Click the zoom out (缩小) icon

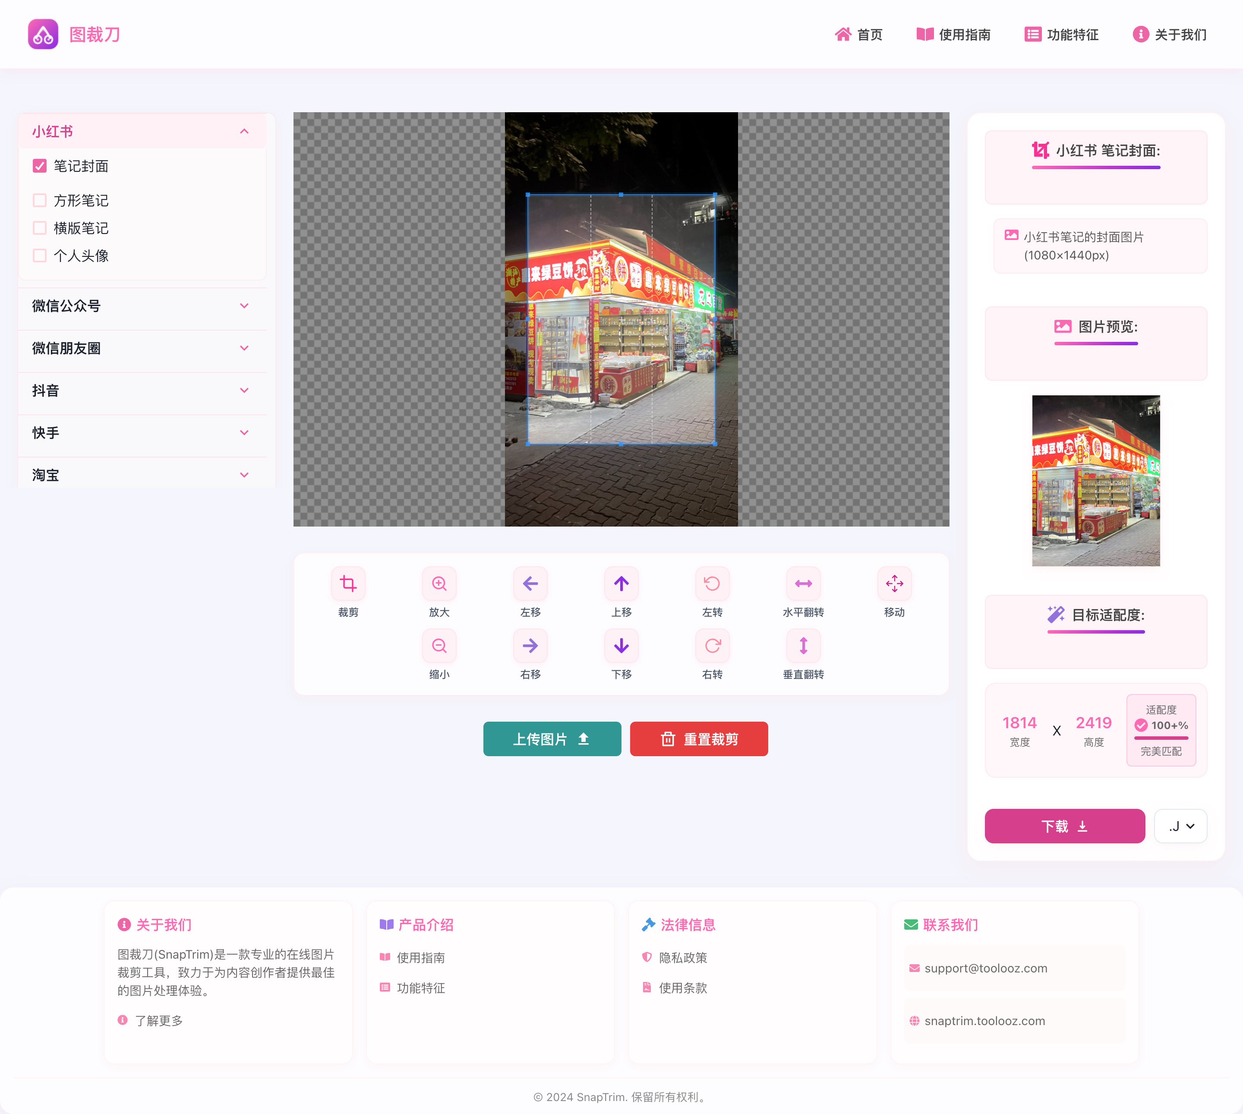(439, 646)
